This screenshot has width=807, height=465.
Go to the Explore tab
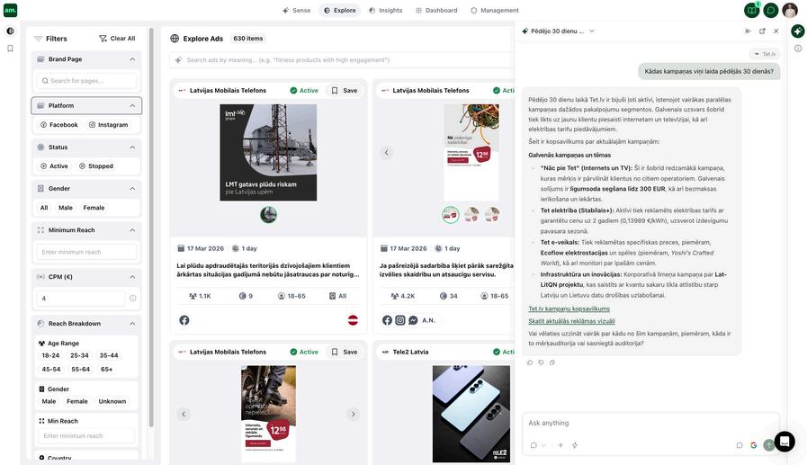click(x=340, y=10)
